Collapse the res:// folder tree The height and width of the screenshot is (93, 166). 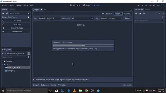[x=3, y=64]
